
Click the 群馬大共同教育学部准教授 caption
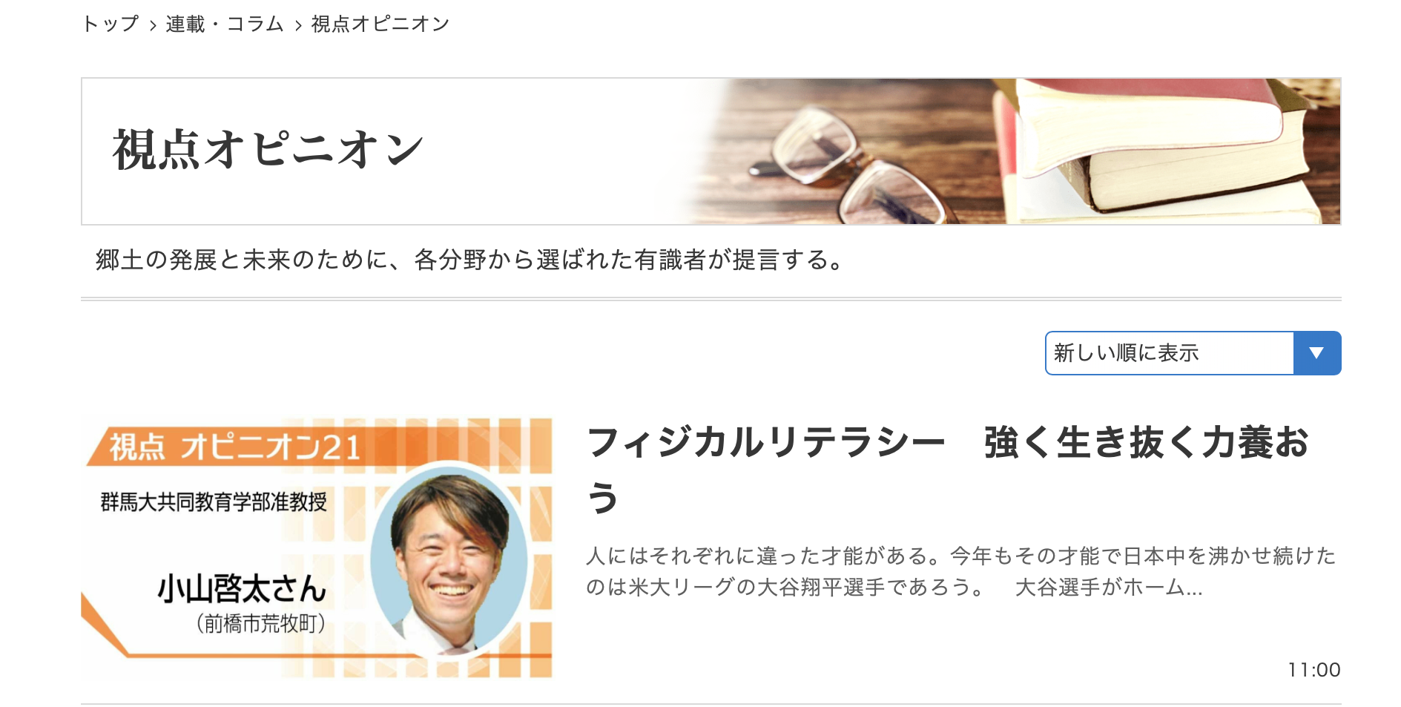tap(214, 502)
